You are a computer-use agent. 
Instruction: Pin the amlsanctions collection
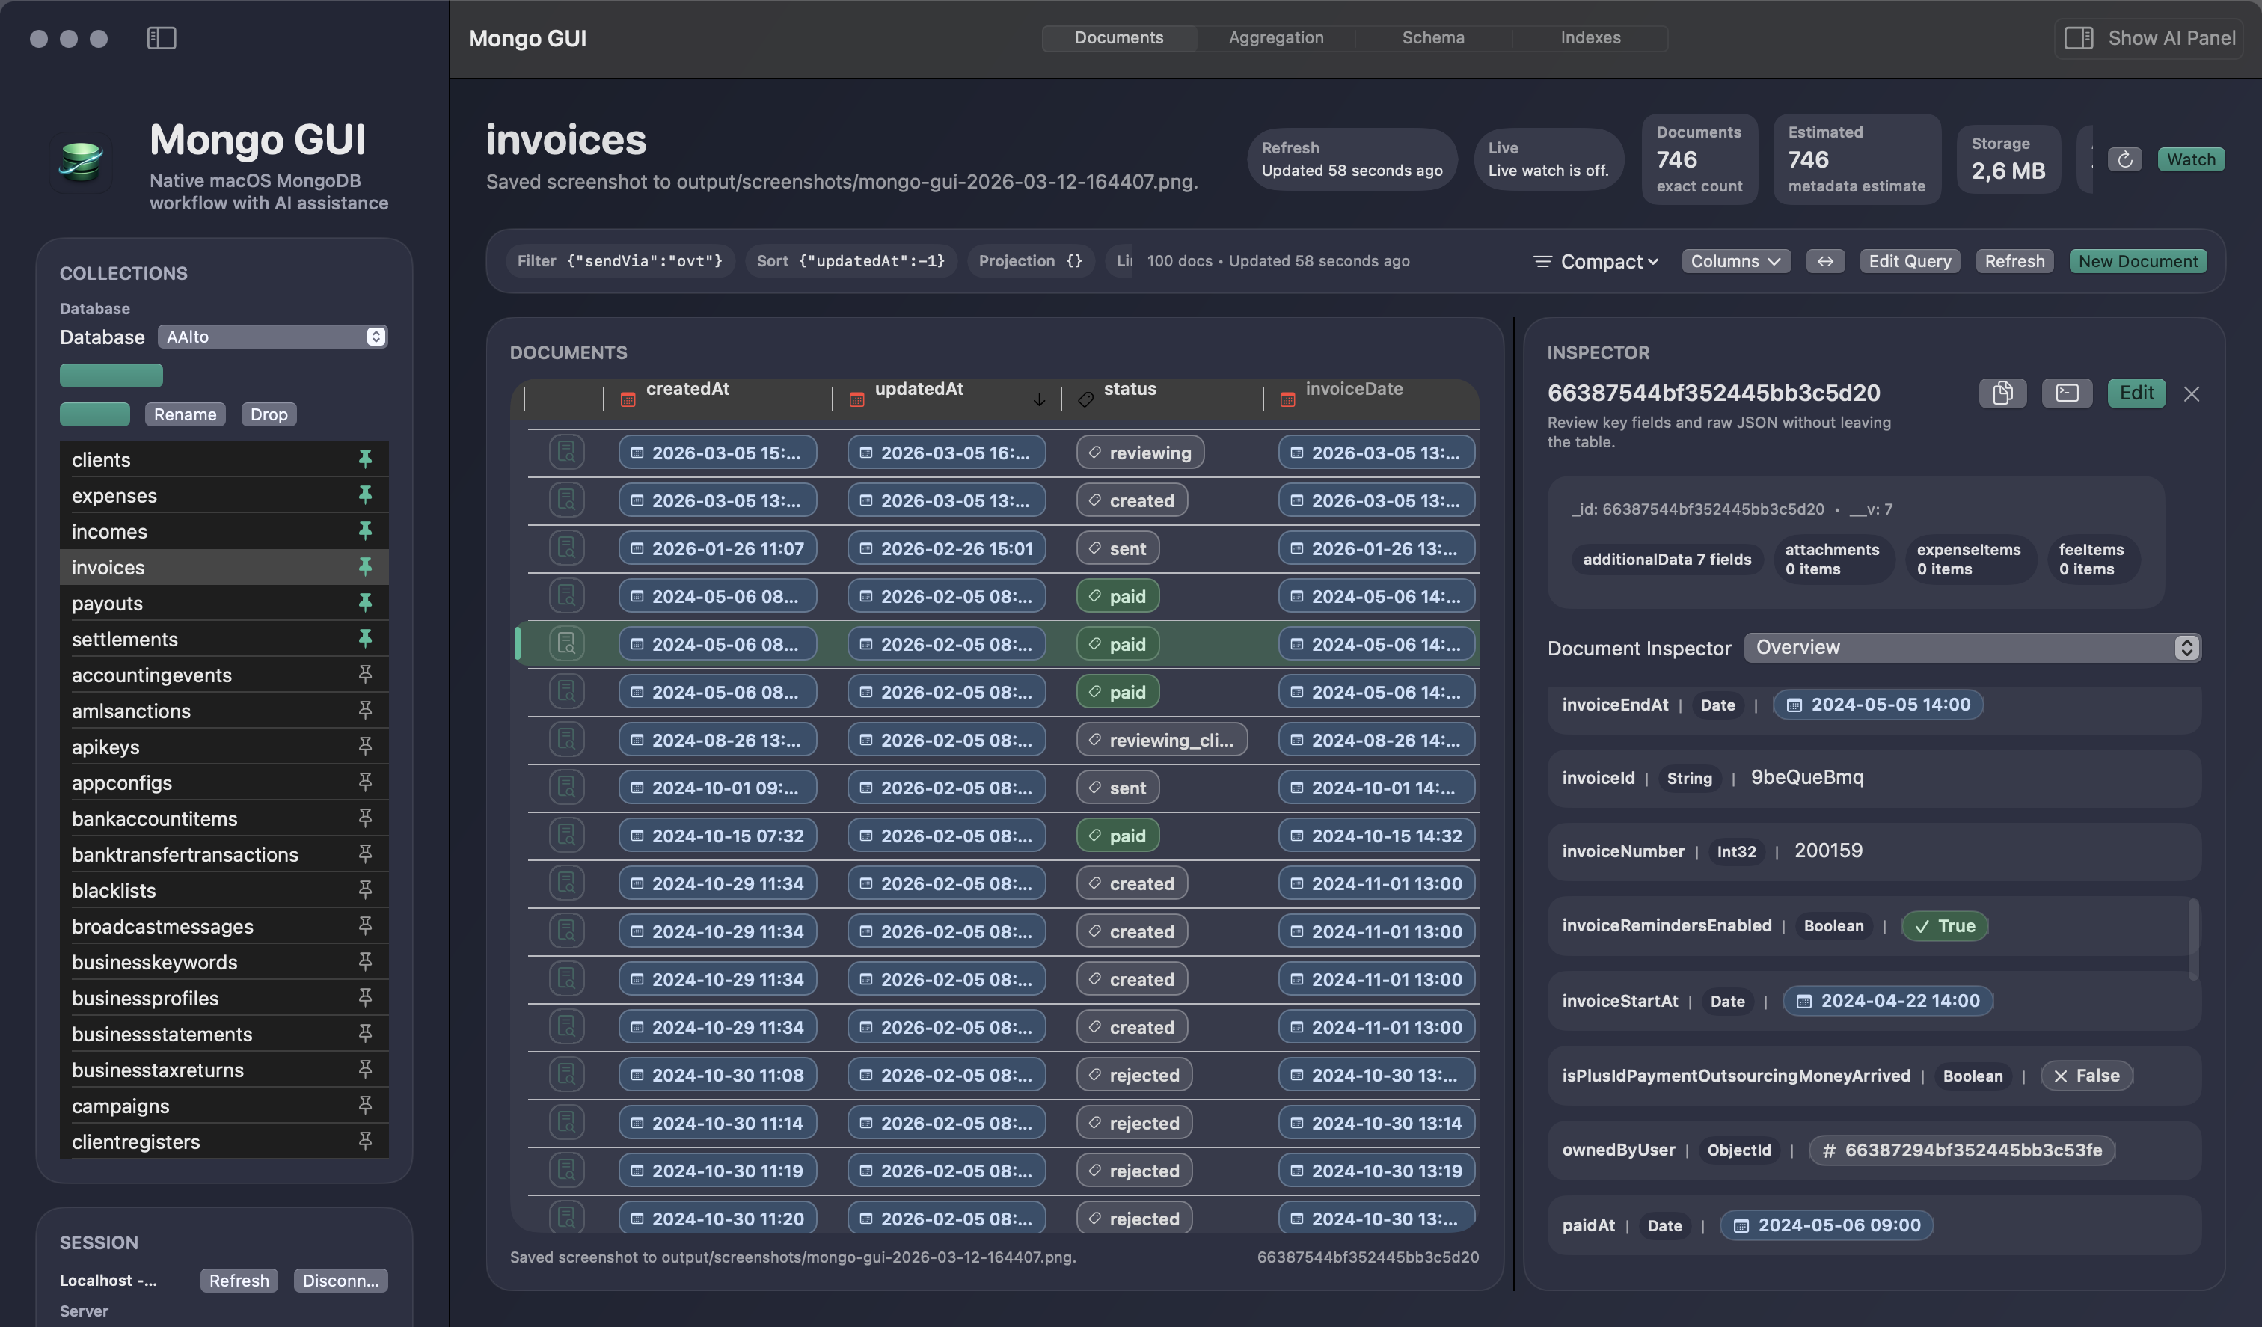[x=365, y=711]
